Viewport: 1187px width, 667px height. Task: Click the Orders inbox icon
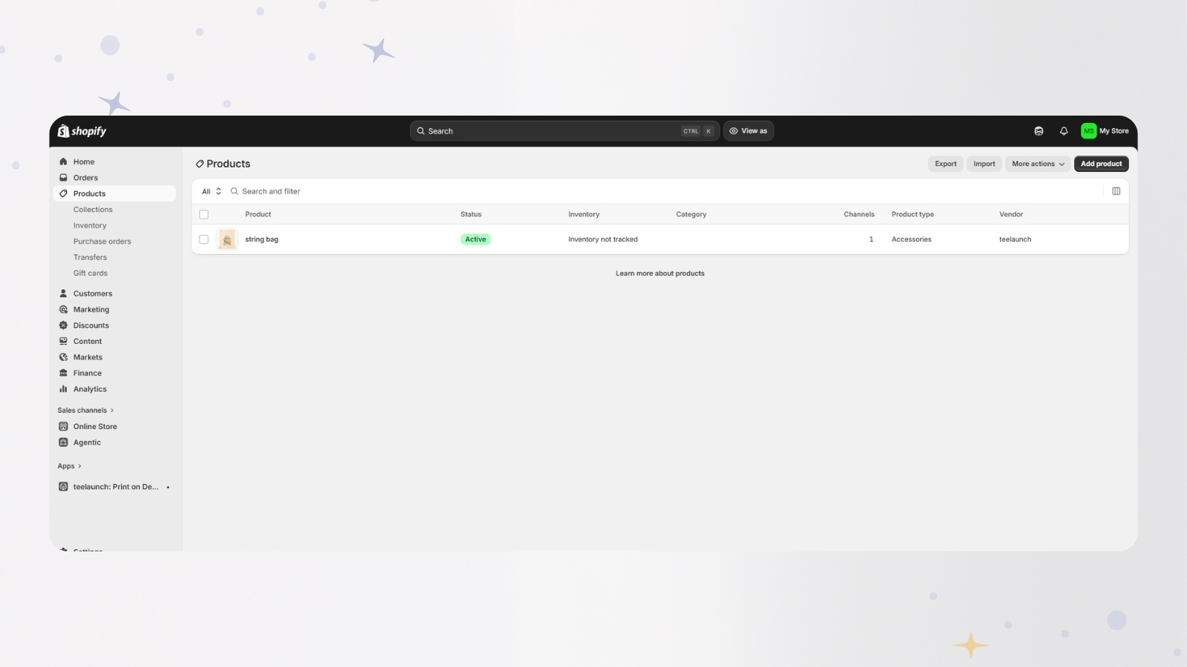coord(63,178)
